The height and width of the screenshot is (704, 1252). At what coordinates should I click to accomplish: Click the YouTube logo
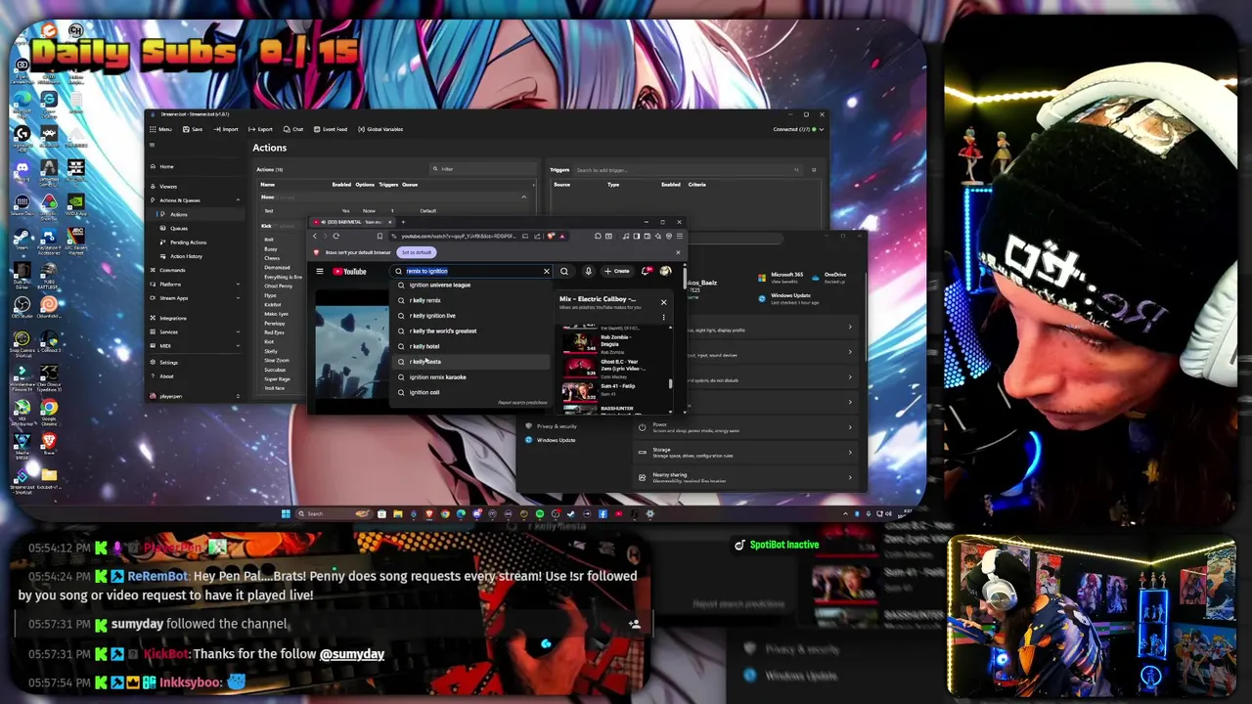(x=349, y=271)
